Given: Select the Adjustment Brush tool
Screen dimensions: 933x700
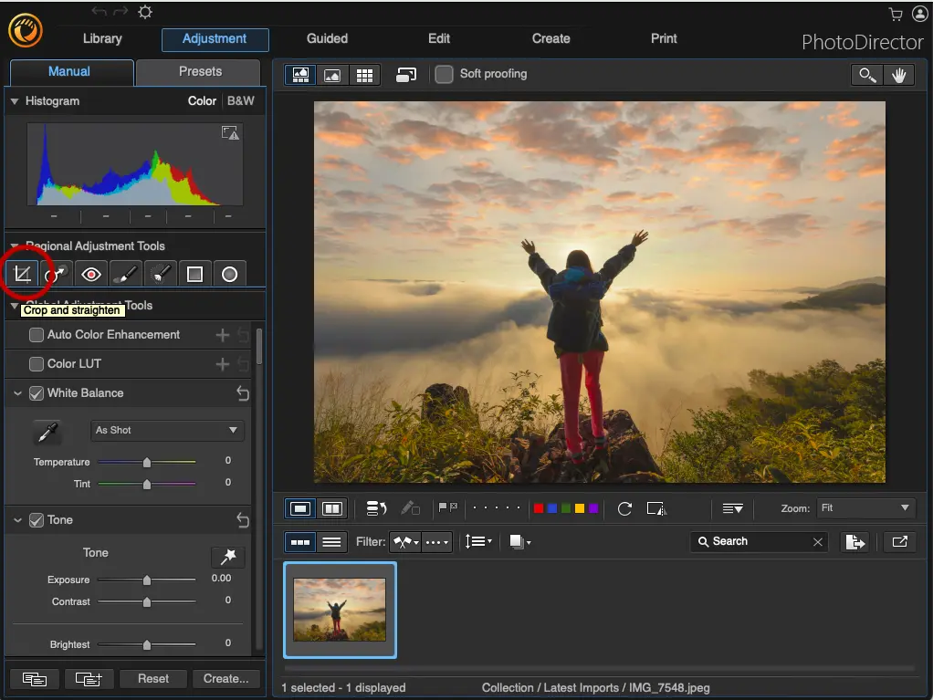Looking at the screenshot, I should point(125,273).
